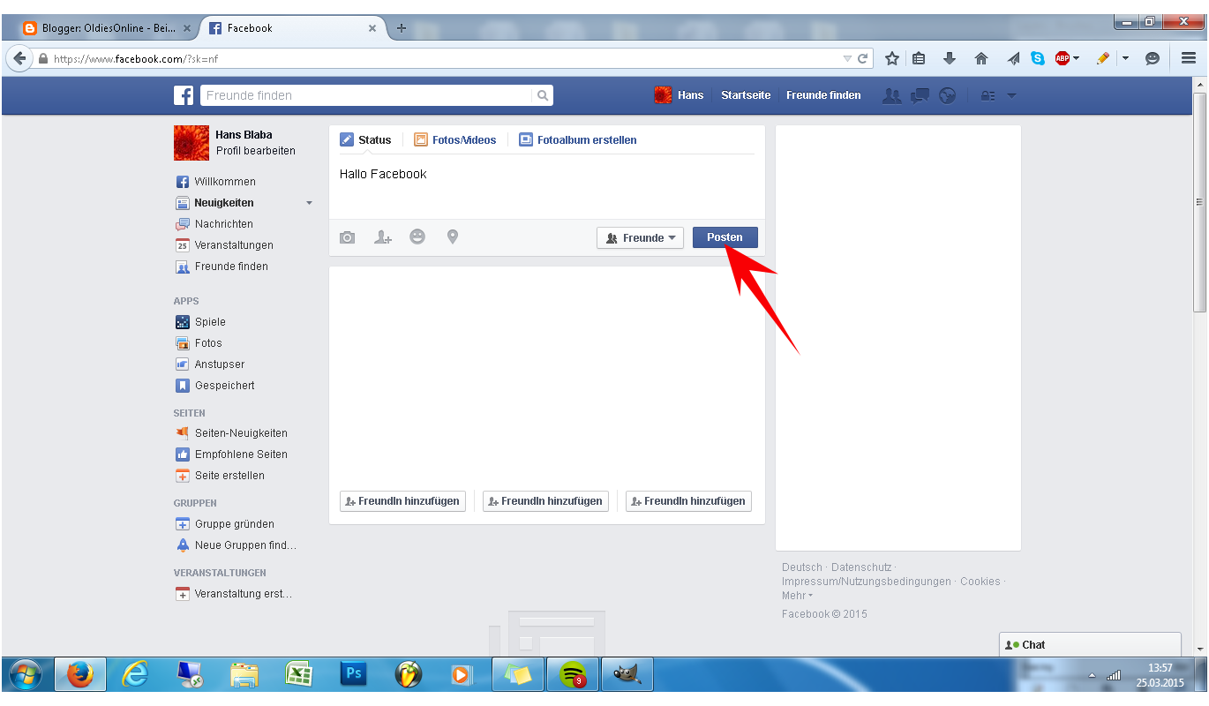Screen dimensions: 1209x706
Task: Click the status text area
Action: click(546, 188)
